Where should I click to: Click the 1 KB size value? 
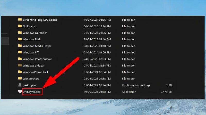[x=169, y=85]
